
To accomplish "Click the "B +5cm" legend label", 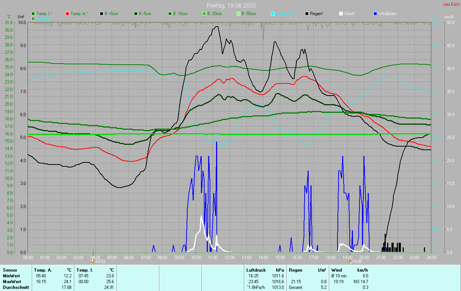I will (111, 14).
